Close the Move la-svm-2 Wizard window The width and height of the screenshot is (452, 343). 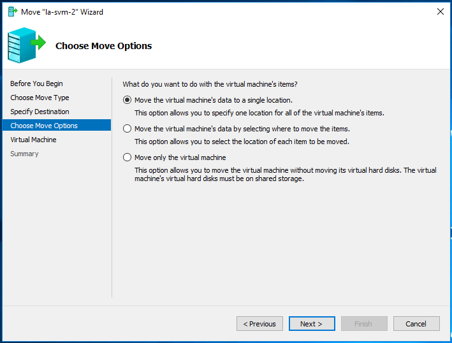(x=440, y=11)
